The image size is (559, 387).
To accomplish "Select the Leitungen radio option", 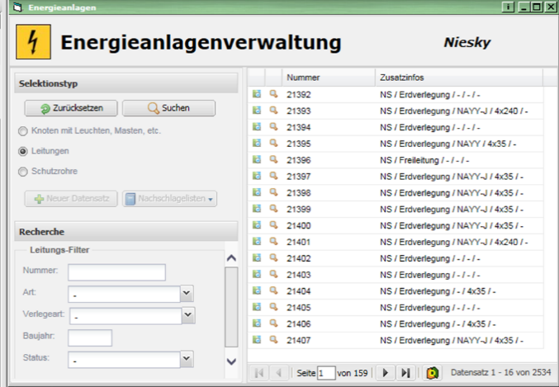I will (x=23, y=152).
